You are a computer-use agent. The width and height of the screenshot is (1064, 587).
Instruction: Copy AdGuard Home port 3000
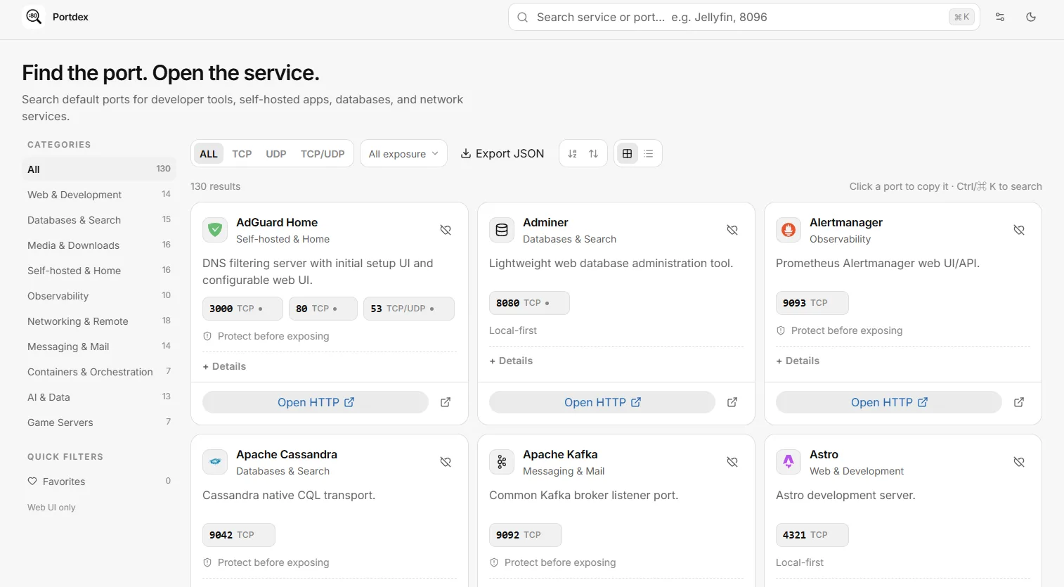coord(242,309)
